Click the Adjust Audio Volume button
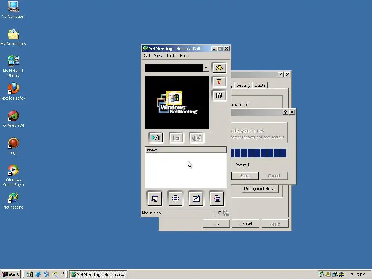The image size is (372, 279). (197, 138)
